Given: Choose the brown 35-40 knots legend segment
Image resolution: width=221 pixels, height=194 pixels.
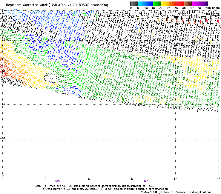Looking at the screenshot, I should point(188,4).
